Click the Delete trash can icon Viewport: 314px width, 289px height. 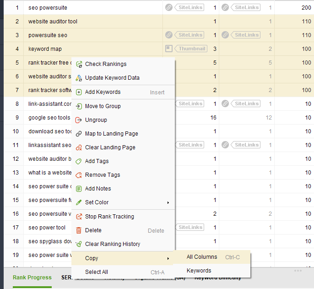79,230
